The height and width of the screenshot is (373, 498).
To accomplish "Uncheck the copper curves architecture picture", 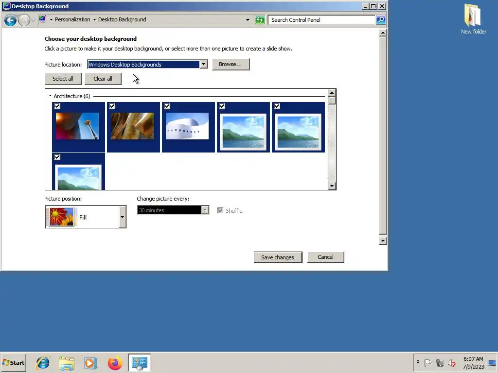I will tap(112, 106).
